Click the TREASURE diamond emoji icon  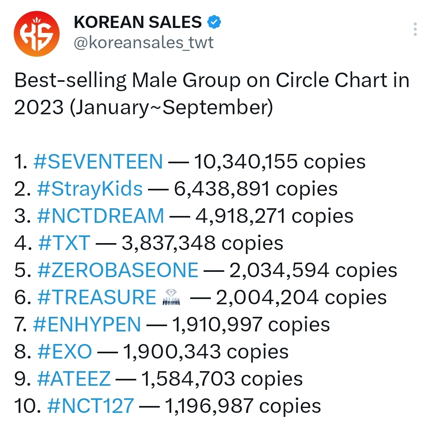[171, 297]
